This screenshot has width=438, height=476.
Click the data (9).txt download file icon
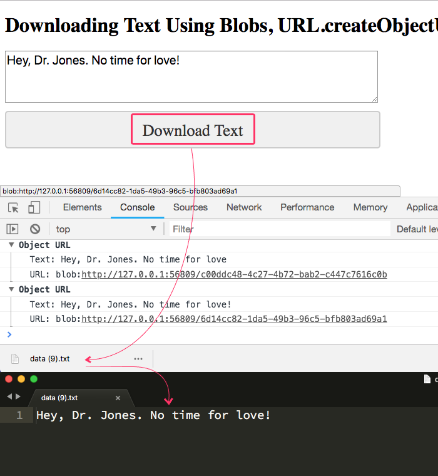tap(16, 359)
